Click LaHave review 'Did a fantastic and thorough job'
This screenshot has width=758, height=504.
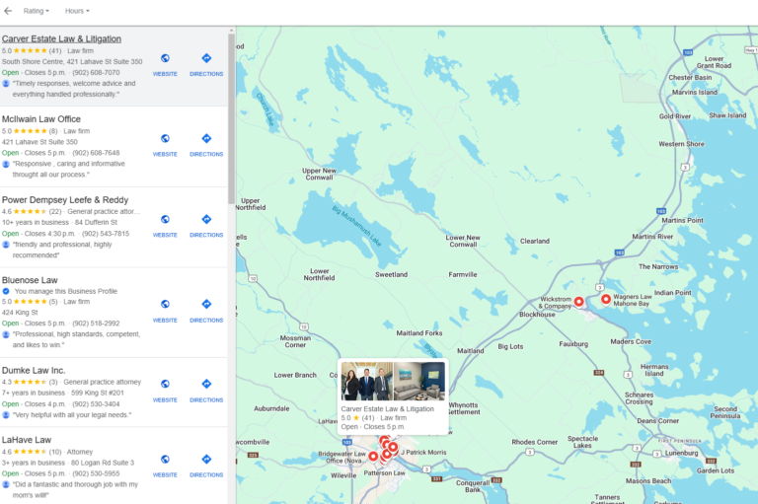point(75,489)
